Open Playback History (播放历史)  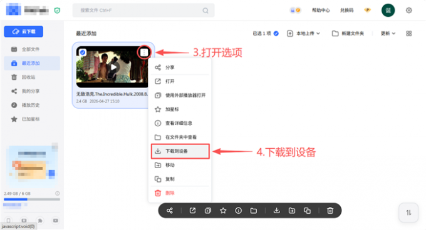[x=32, y=105]
